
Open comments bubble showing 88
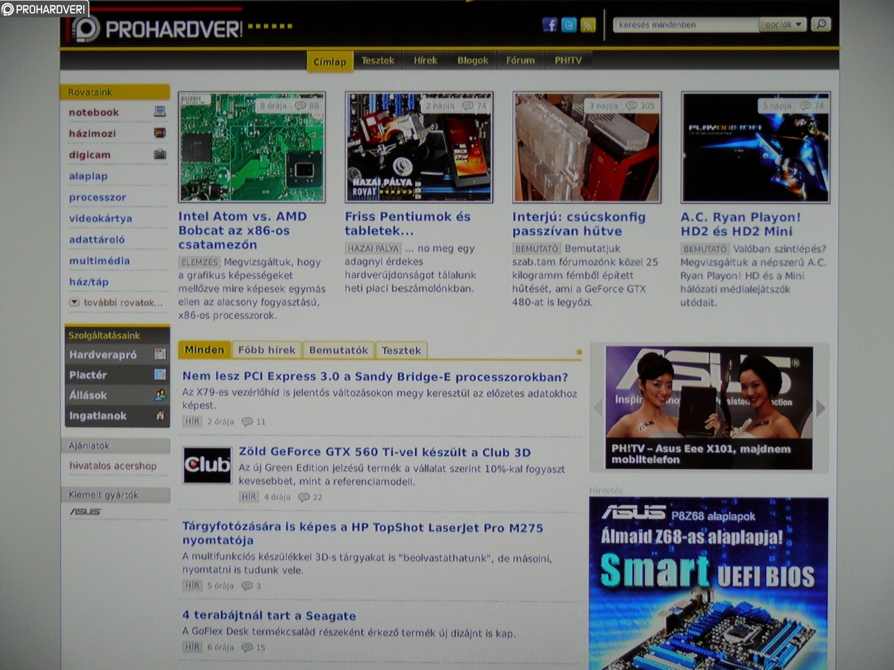[307, 106]
